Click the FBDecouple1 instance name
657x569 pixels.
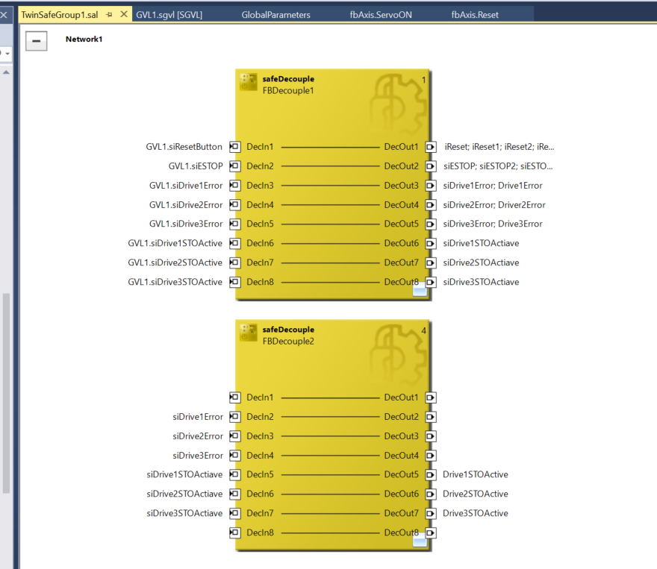coord(288,90)
